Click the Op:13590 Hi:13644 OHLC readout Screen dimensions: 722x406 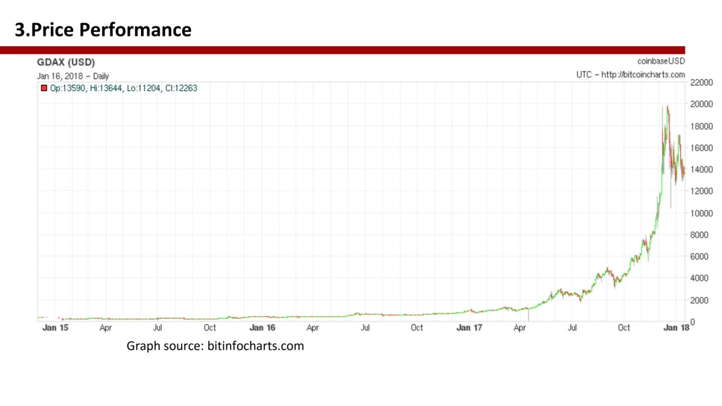click(x=124, y=88)
